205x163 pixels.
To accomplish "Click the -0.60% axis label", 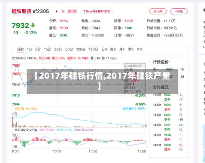I will (140, 104).
